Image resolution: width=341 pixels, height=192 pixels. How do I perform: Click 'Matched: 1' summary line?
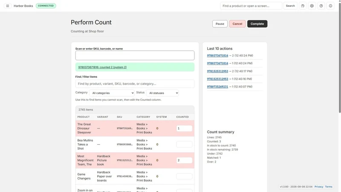(214, 157)
